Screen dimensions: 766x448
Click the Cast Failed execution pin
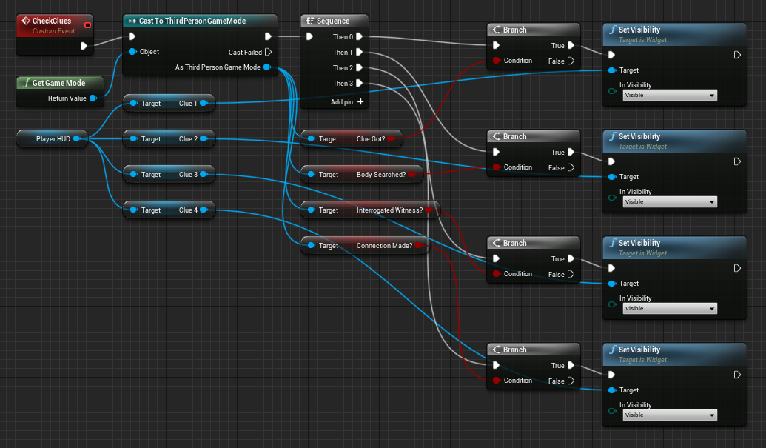pyautogui.click(x=268, y=52)
